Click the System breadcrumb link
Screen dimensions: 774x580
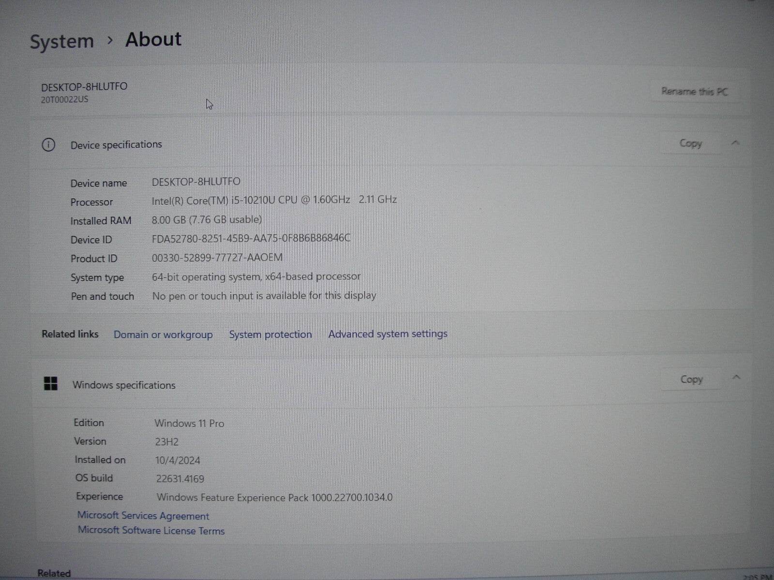(x=62, y=41)
